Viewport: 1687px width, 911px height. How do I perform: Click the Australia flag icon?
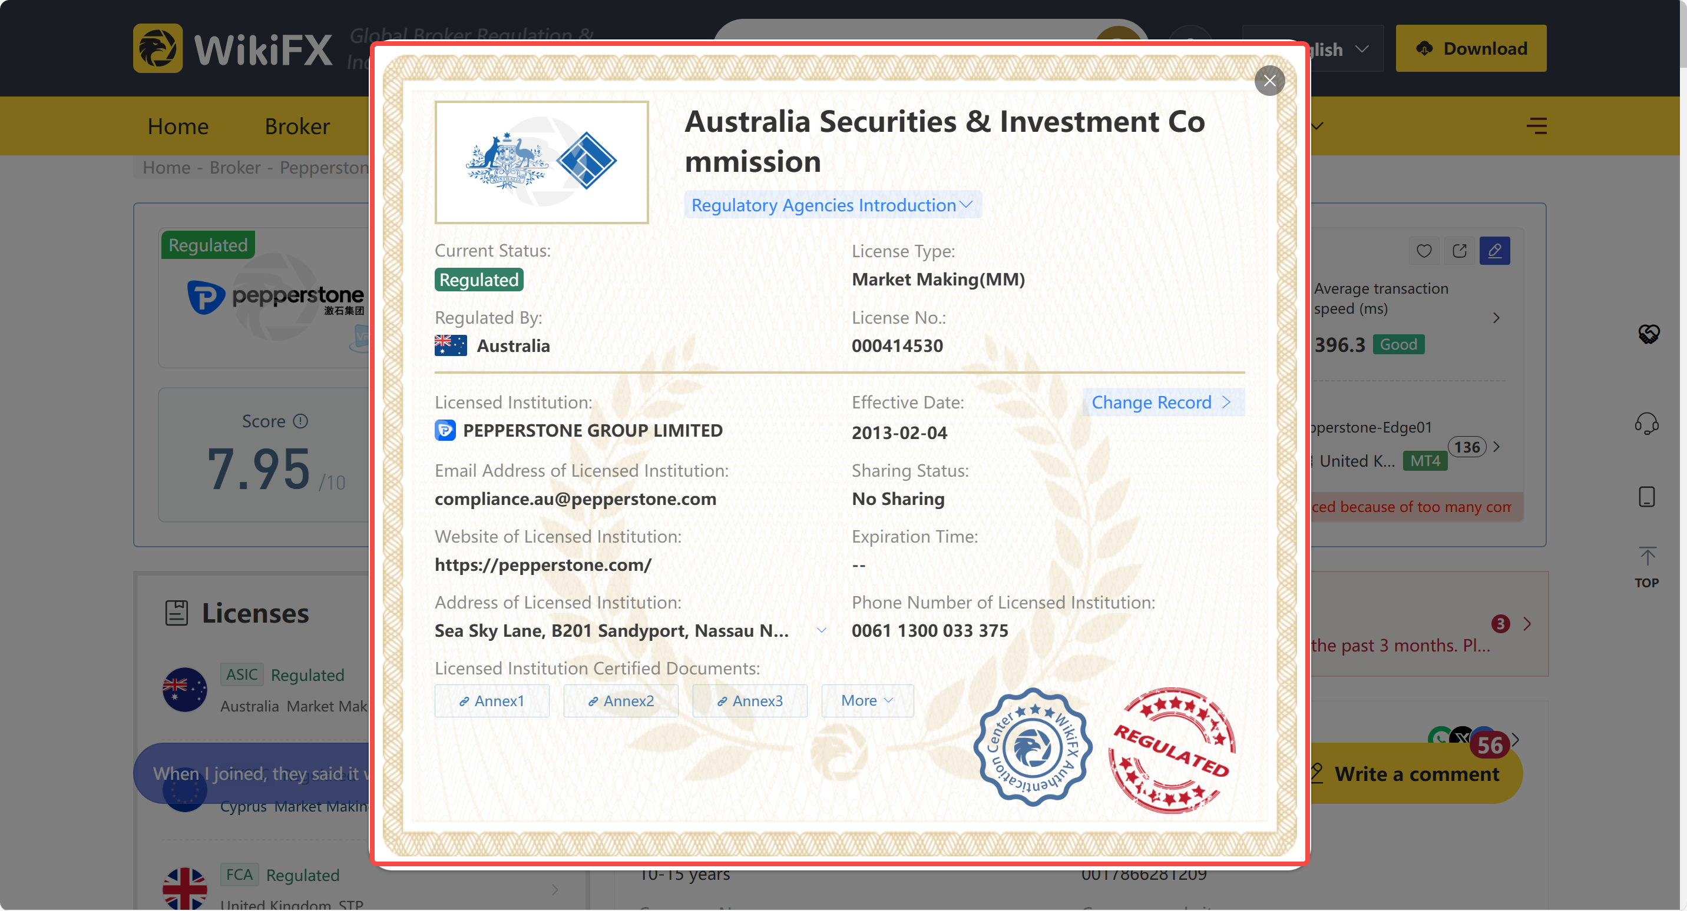point(451,345)
